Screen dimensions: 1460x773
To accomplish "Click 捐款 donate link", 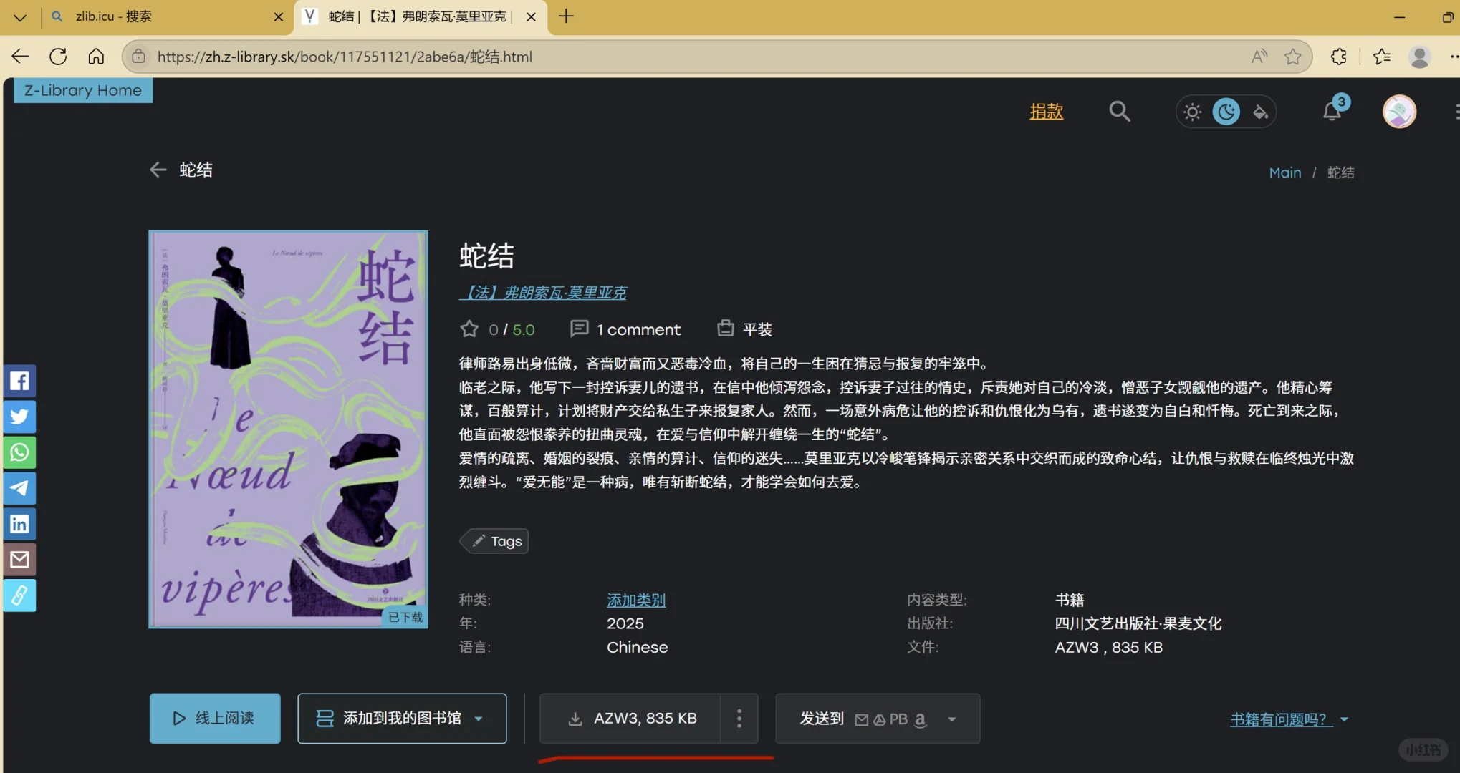I will tap(1046, 112).
